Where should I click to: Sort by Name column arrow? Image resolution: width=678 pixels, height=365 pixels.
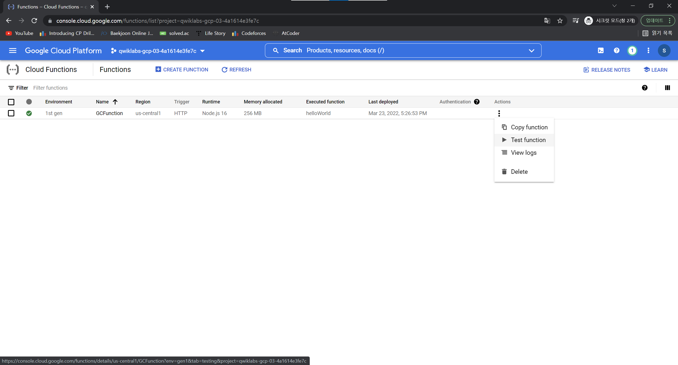click(115, 102)
